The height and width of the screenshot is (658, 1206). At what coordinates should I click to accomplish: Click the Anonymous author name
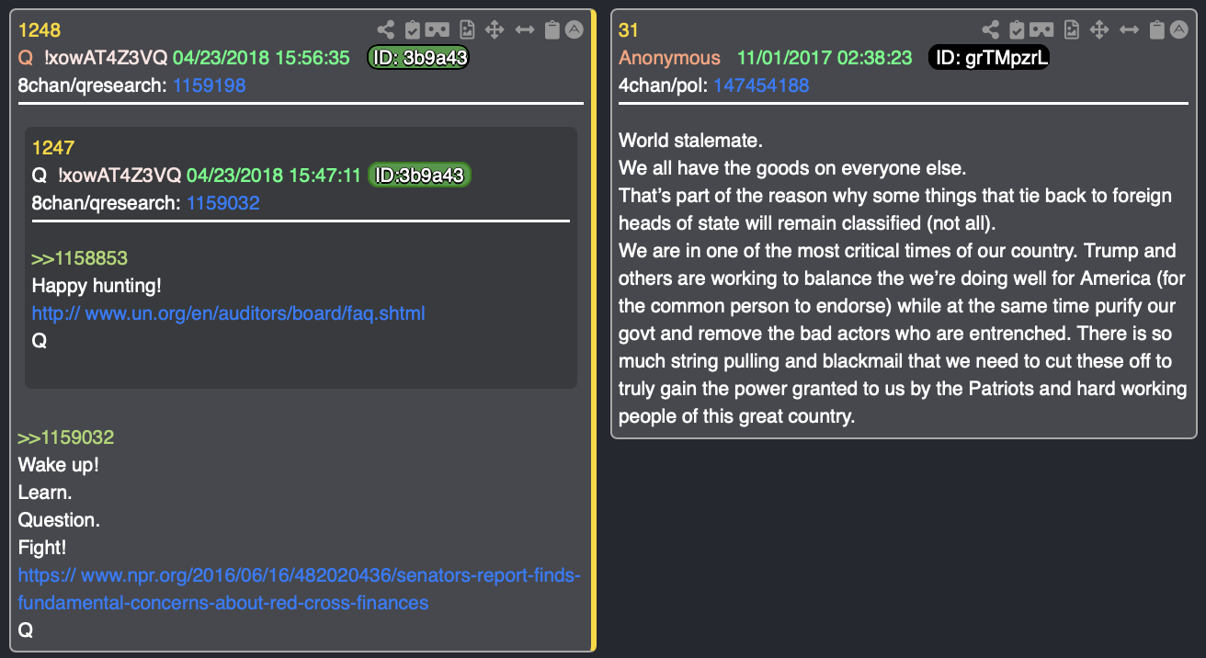tap(669, 58)
